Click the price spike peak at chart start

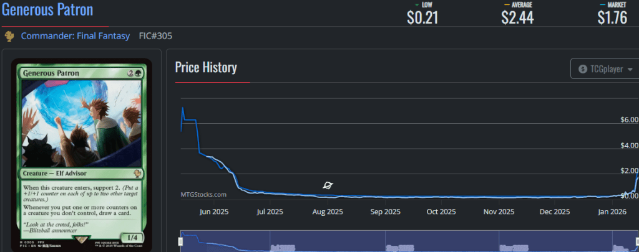pyautogui.click(x=183, y=108)
